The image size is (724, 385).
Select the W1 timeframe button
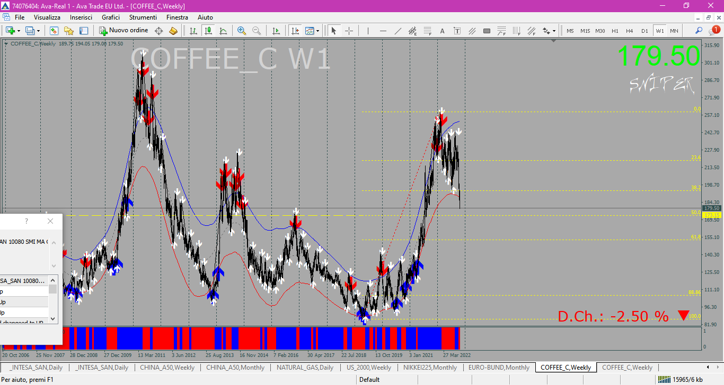[x=659, y=31]
